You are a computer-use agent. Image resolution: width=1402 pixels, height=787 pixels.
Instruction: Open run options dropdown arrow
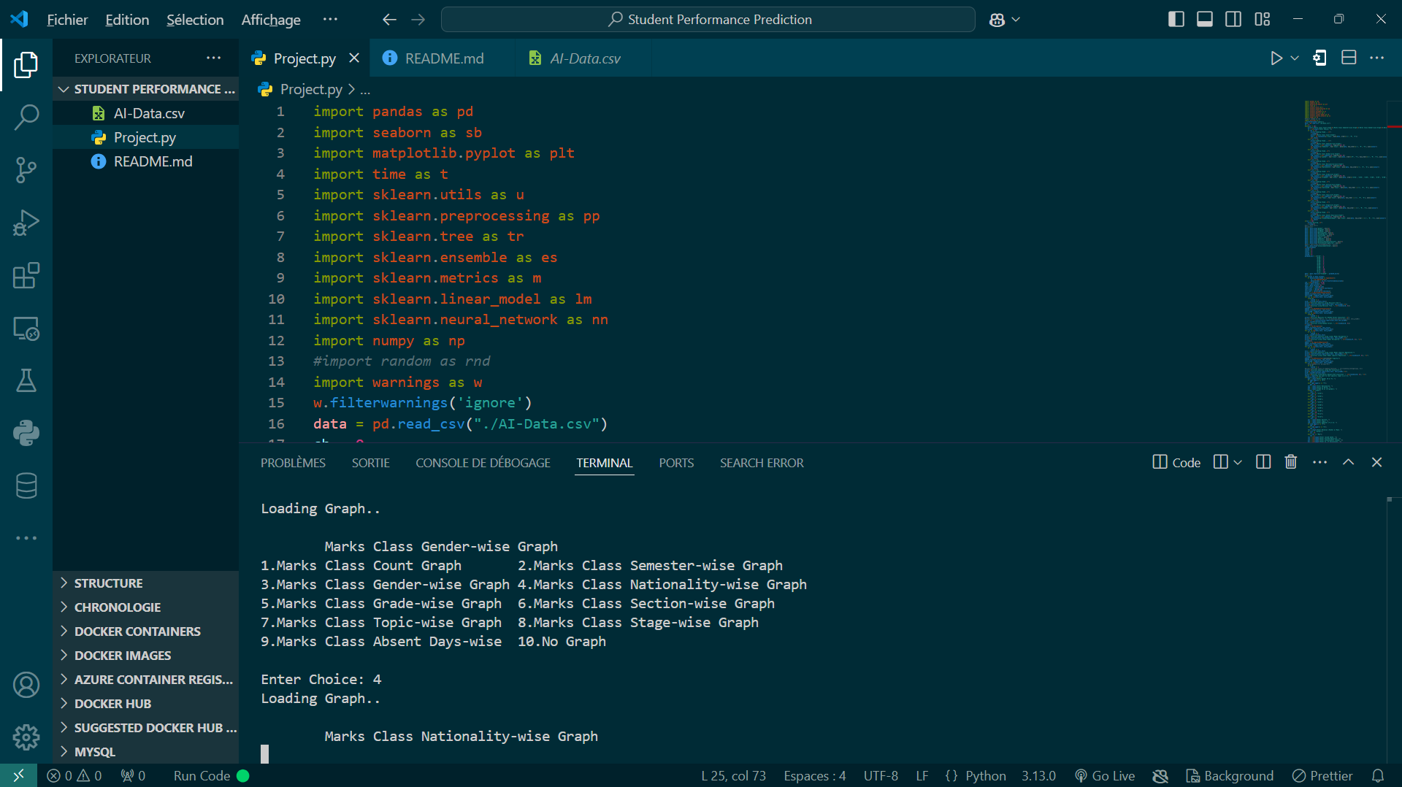[1295, 58]
